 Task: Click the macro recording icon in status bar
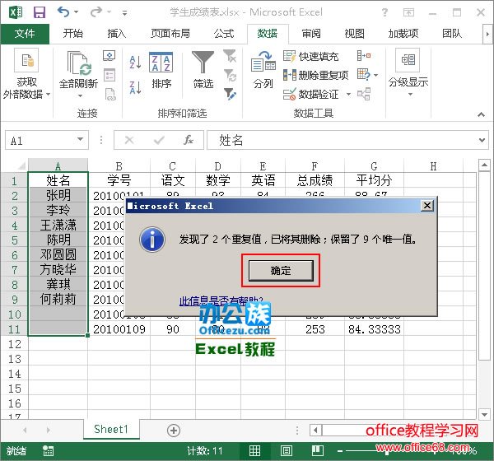pos(49,451)
